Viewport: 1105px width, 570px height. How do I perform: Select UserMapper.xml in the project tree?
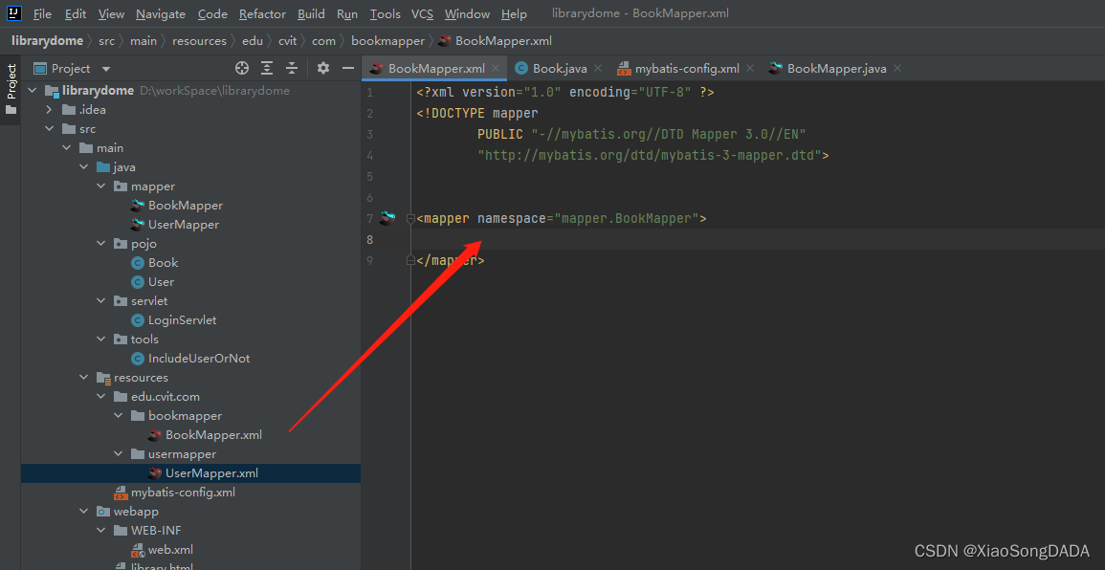click(211, 472)
